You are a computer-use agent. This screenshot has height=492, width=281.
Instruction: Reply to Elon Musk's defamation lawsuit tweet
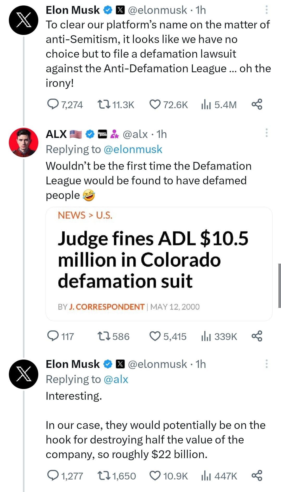53,104
